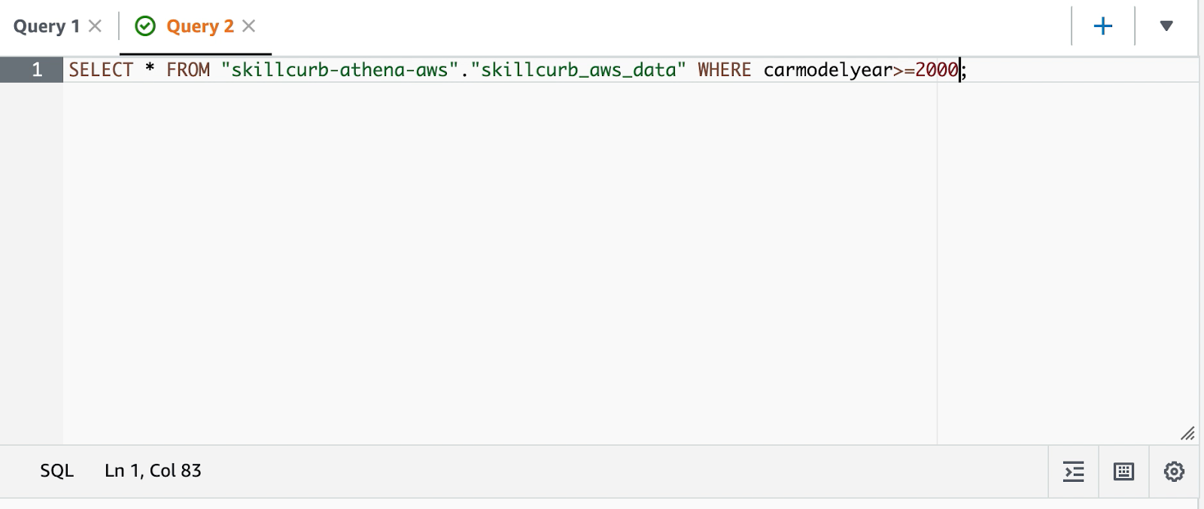This screenshot has width=1204, height=509.
Task: Close the Query 1 tab
Action: pyautogui.click(x=95, y=26)
